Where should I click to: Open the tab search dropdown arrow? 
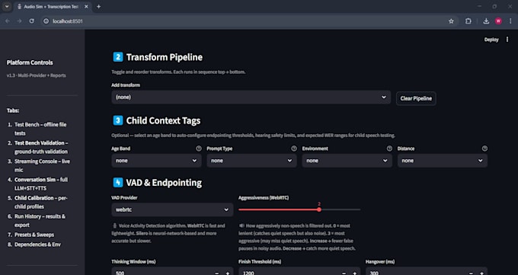coord(7,7)
